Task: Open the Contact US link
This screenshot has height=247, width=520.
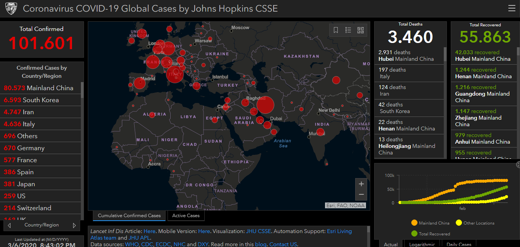Action: 283,244
